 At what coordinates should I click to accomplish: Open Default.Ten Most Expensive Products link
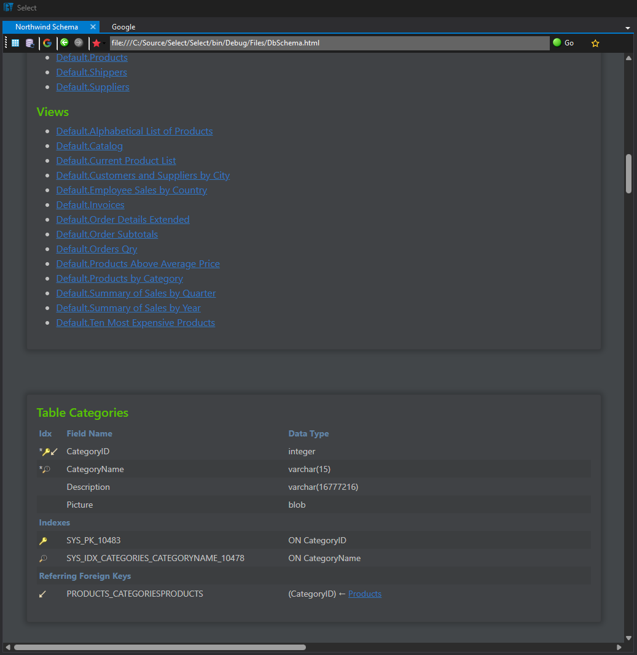pos(136,322)
